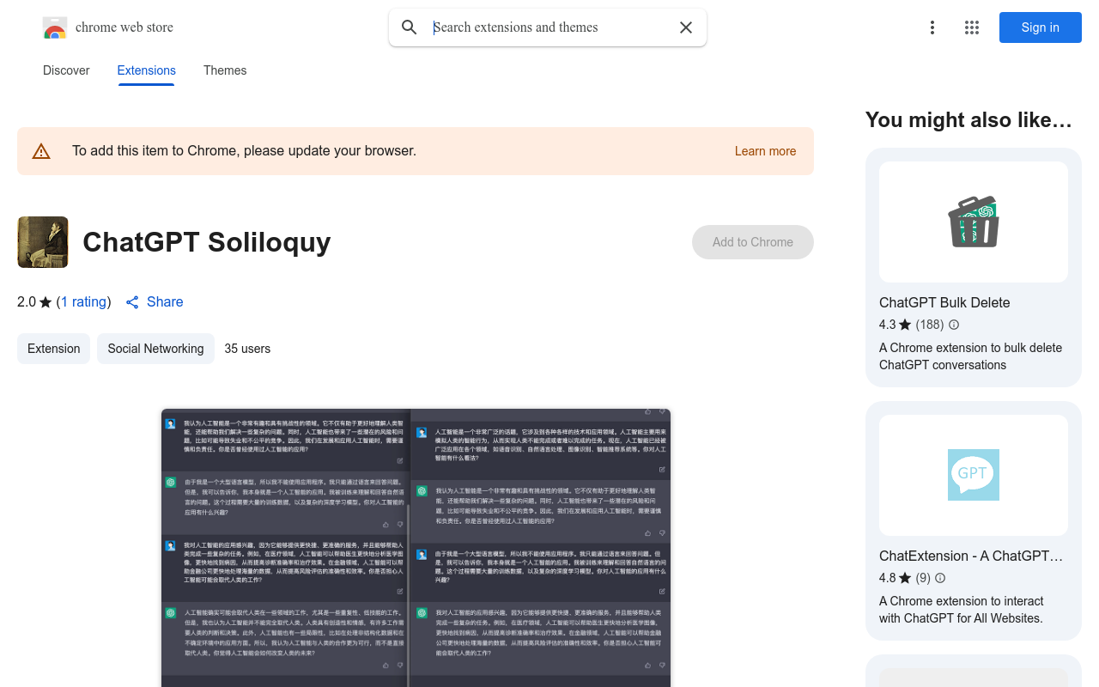Click the star icon by 4.3 rating
This screenshot has width=1099, height=687.
coord(905,325)
